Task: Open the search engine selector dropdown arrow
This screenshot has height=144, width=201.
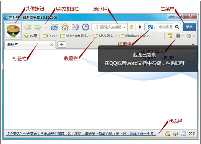Action: pyautogui.click(x=155, y=27)
